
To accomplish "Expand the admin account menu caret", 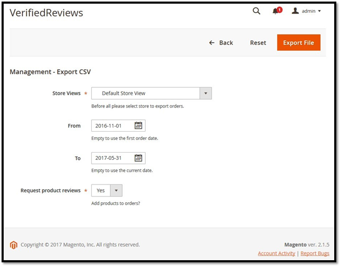I will click(x=319, y=11).
